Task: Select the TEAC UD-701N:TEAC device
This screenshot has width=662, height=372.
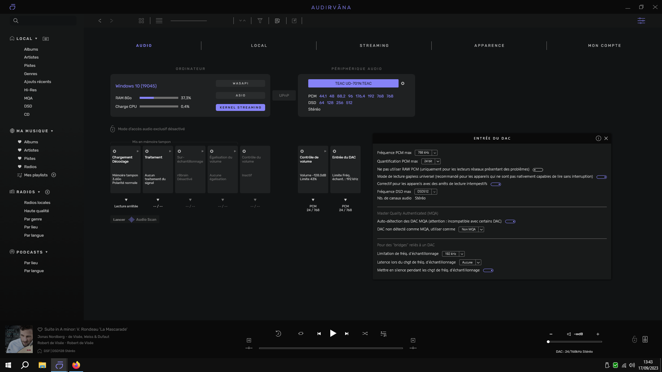Action: tap(353, 83)
